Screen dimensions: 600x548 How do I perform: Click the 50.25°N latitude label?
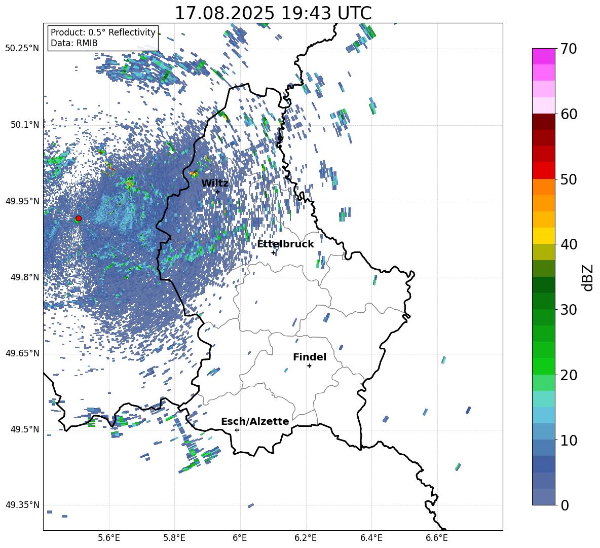(22, 49)
